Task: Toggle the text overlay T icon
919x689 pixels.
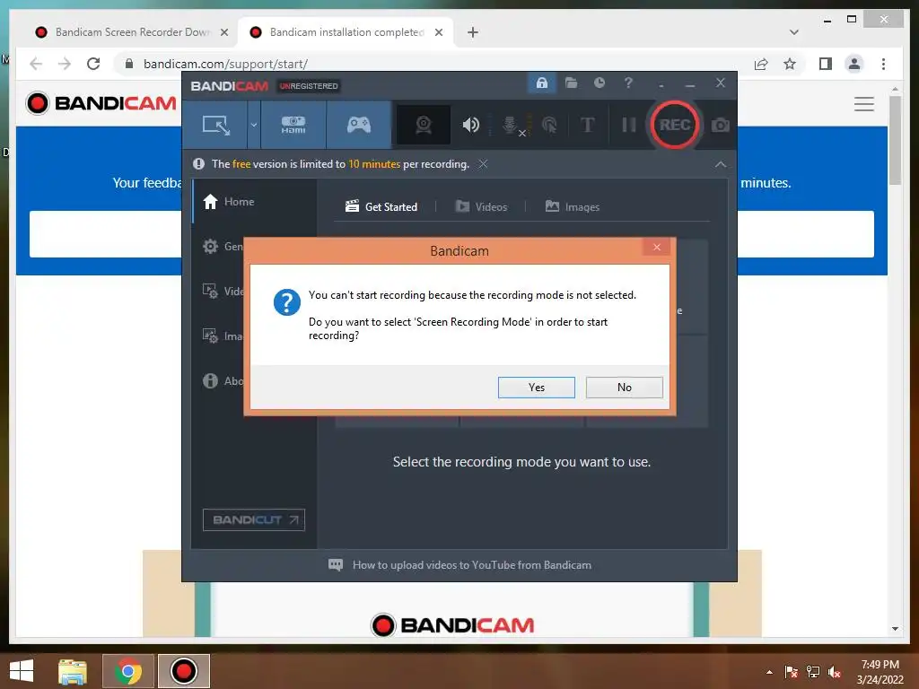Action: tap(587, 125)
